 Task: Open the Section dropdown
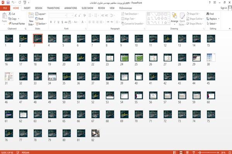coord(41,24)
